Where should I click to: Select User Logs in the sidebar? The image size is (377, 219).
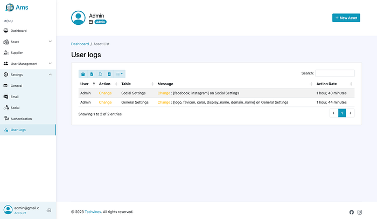(28, 129)
